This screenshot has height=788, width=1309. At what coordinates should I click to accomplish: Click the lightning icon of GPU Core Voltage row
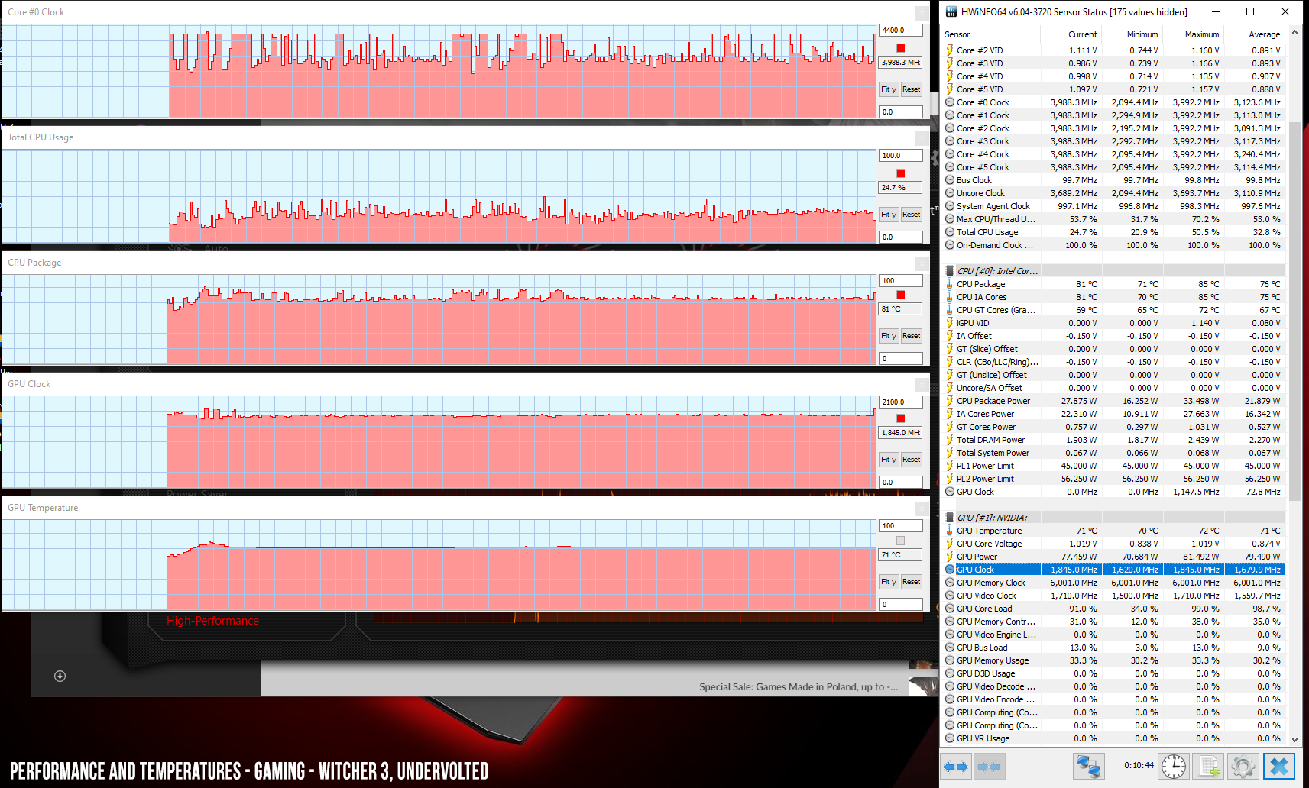click(x=950, y=544)
